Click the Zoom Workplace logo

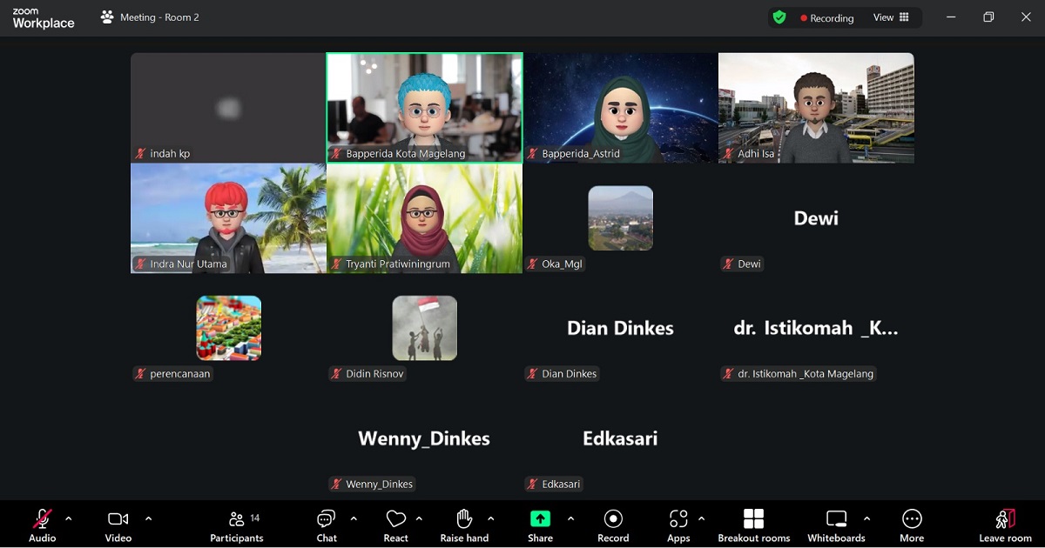43,18
